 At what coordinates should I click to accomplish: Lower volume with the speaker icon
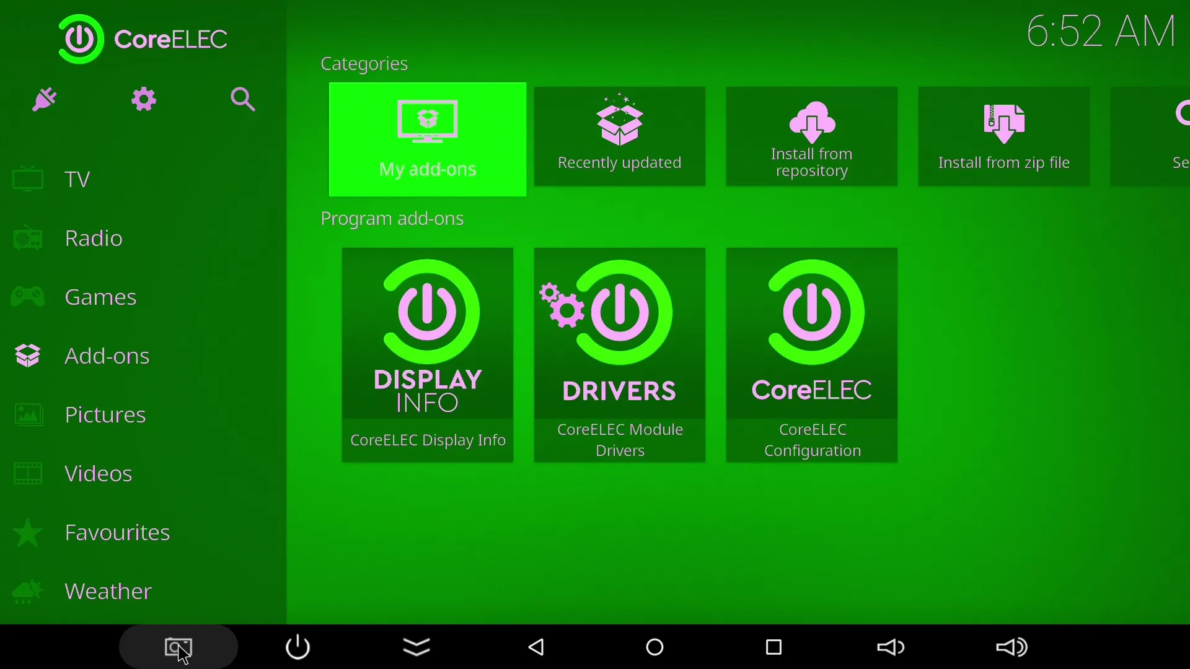click(891, 648)
